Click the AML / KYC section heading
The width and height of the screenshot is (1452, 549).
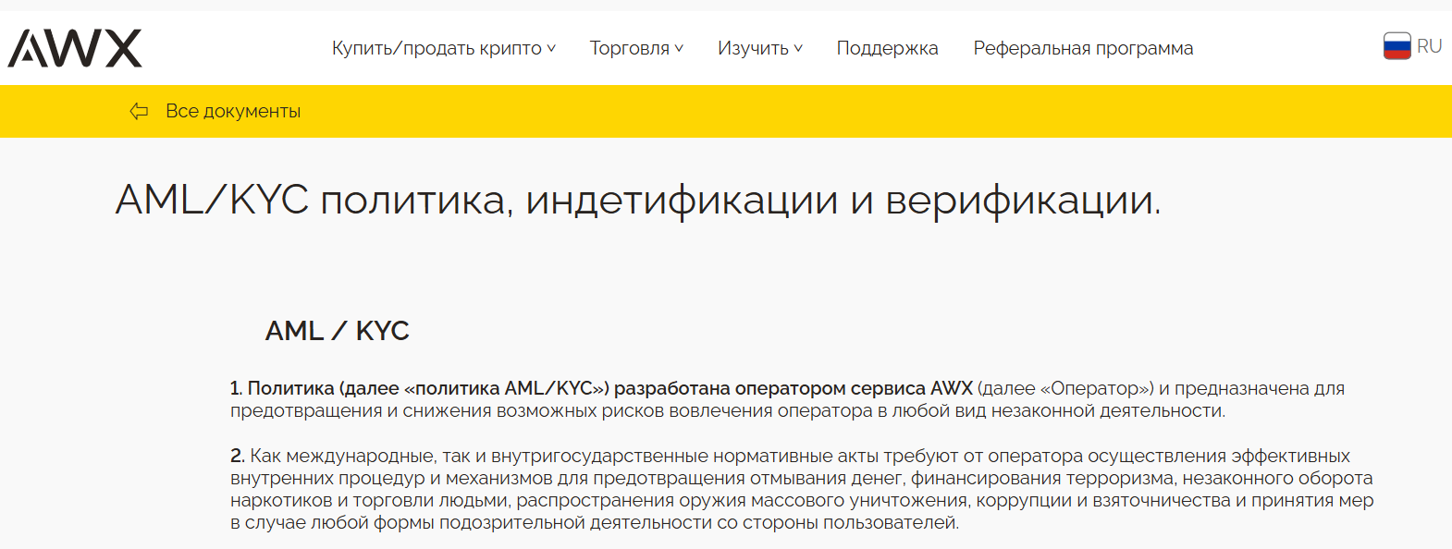(x=337, y=331)
